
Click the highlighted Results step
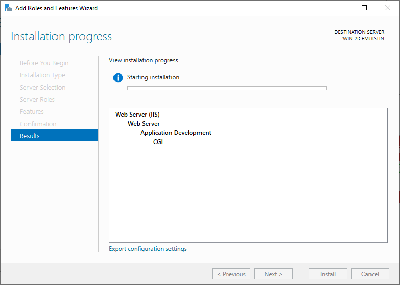(x=54, y=136)
